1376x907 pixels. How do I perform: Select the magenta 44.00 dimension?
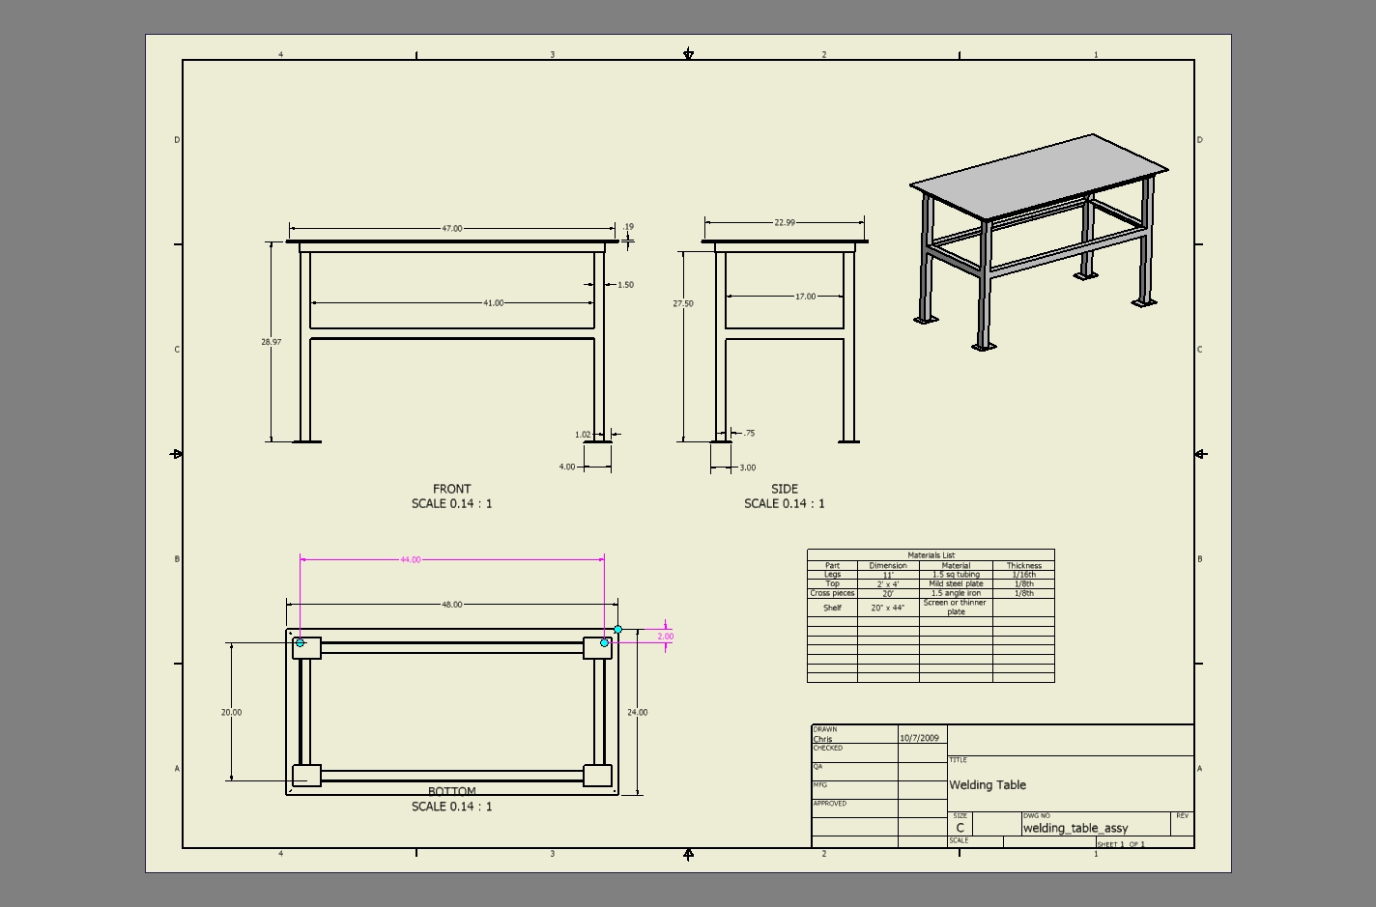(410, 559)
